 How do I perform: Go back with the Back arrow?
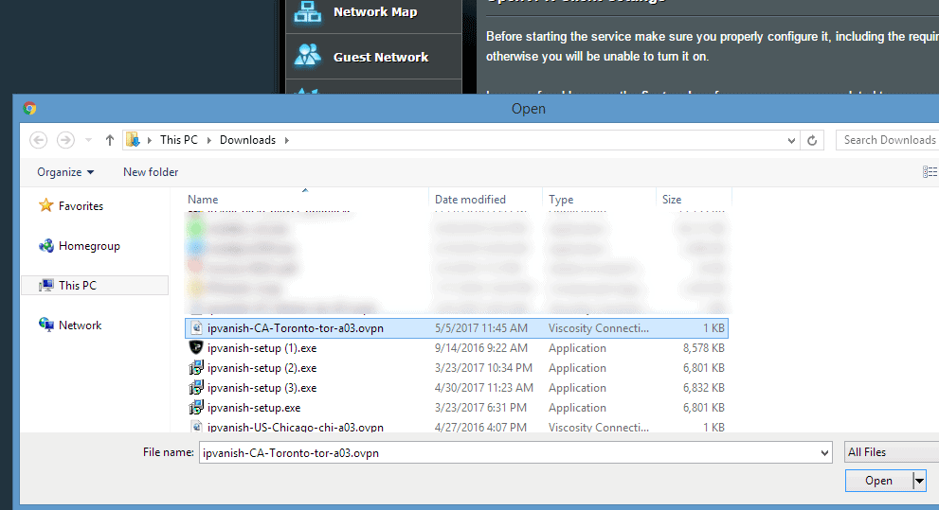38,140
